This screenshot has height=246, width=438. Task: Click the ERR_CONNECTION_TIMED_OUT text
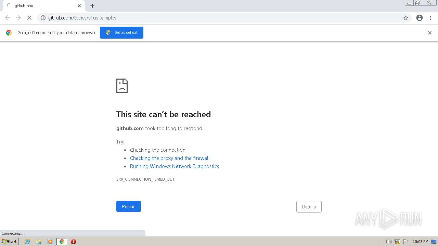(x=145, y=179)
